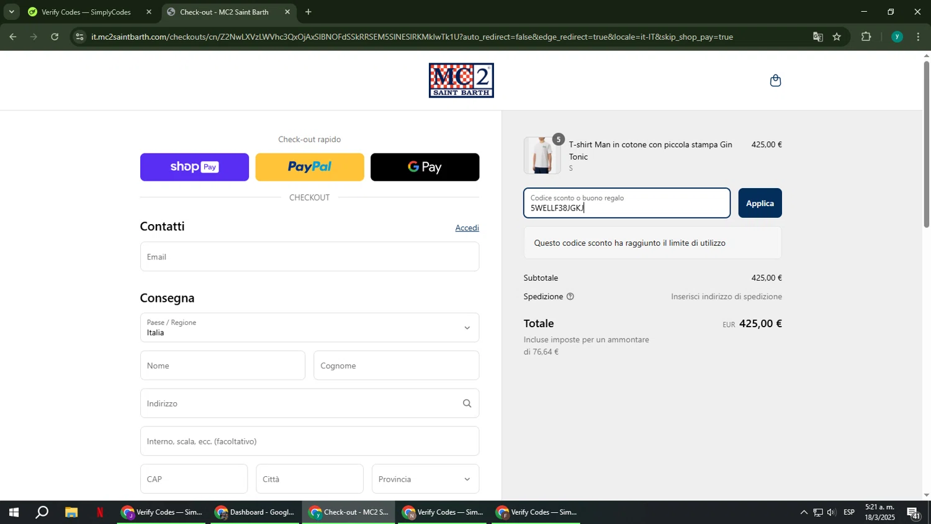Viewport: 931px width, 524px height.
Task: Open the Chrome profile avatar
Action: tap(896, 37)
